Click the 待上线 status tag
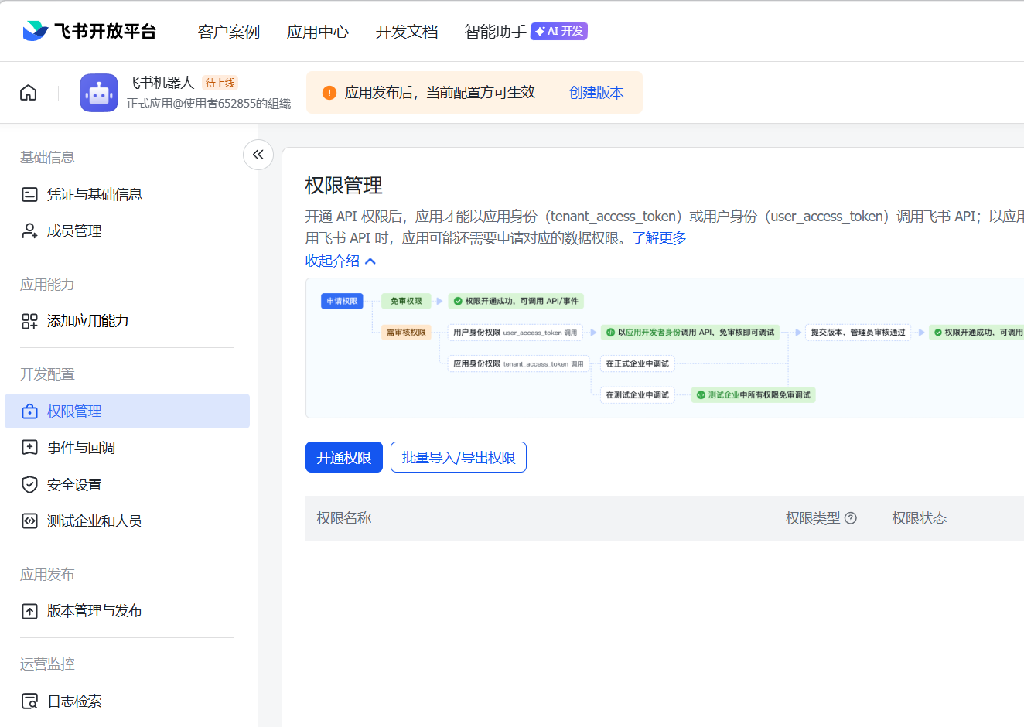Image resolution: width=1024 pixels, height=727 pixels. pos(220,83)
